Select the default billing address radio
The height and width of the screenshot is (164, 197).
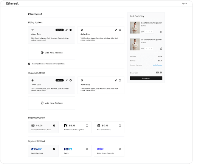71,30
